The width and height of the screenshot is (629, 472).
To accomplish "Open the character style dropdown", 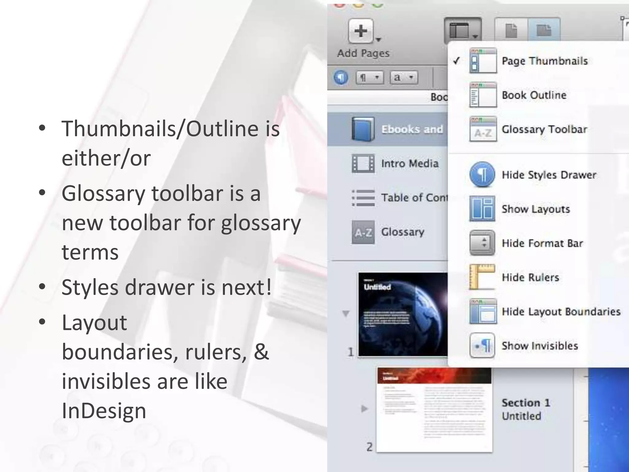I will [404, 77].
